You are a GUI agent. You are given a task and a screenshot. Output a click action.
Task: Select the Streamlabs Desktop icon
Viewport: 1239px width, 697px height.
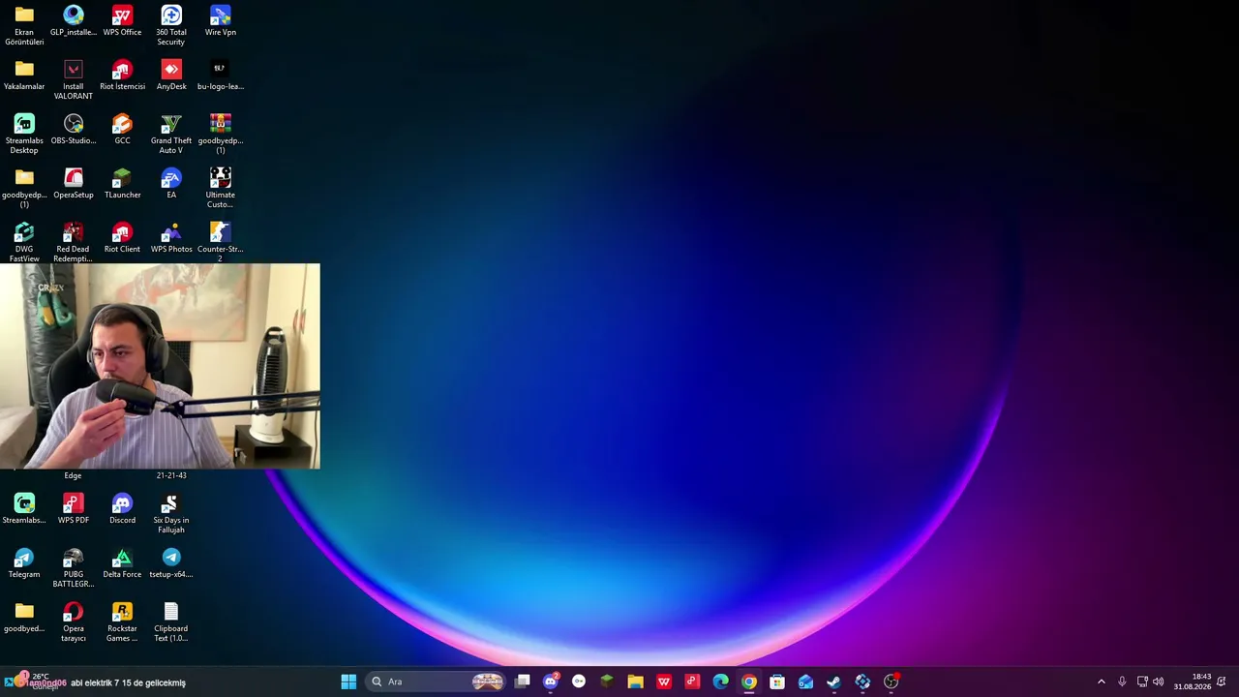coord(24,134)
